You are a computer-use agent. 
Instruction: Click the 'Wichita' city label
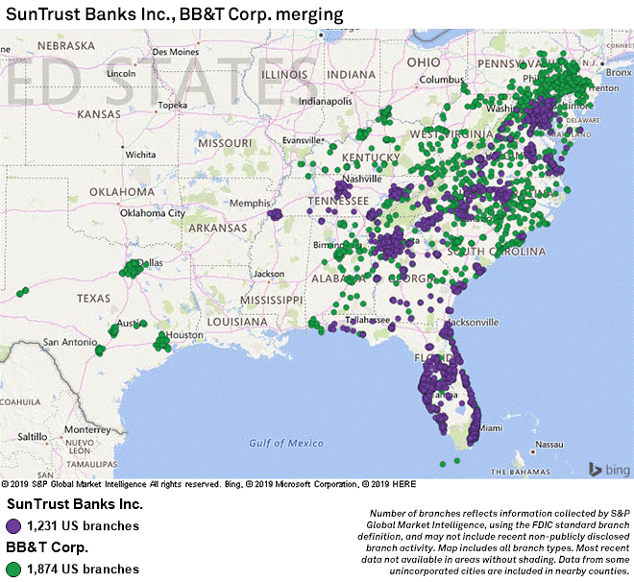[x=140, y=155]
